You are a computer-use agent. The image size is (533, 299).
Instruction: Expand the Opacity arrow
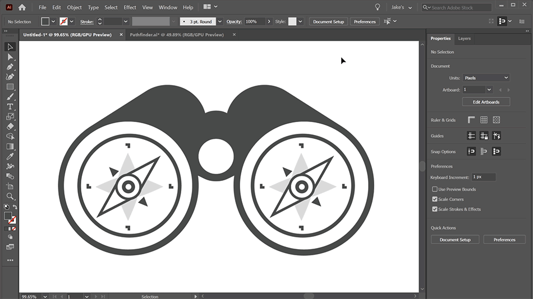[269, 21]
